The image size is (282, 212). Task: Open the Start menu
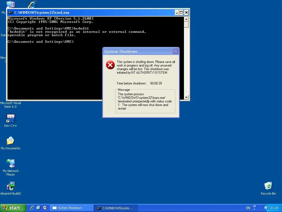pyautogui.click(x=13, y=208)
